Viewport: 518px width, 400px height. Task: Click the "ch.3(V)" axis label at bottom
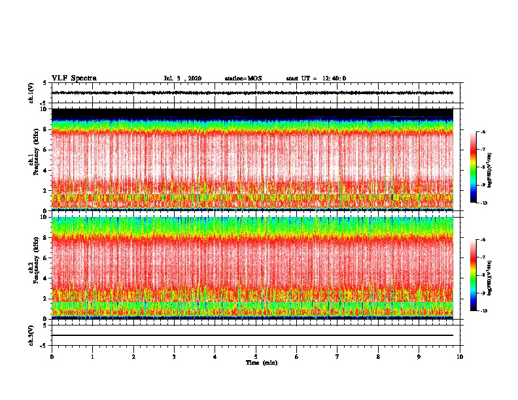(31, 335)
